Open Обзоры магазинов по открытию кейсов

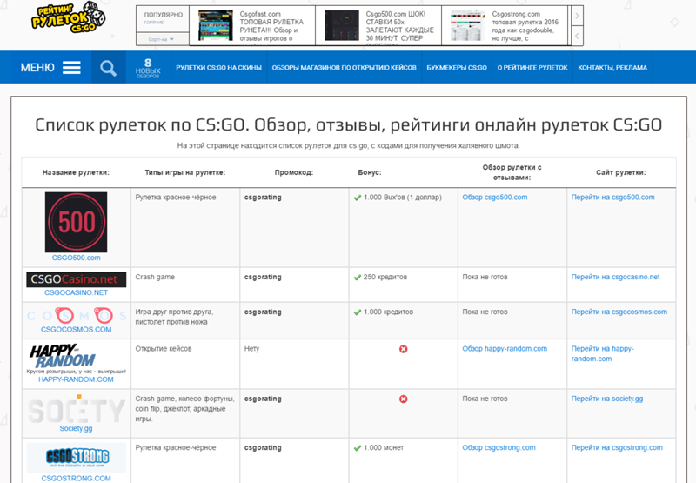click(x=344, y=68)
